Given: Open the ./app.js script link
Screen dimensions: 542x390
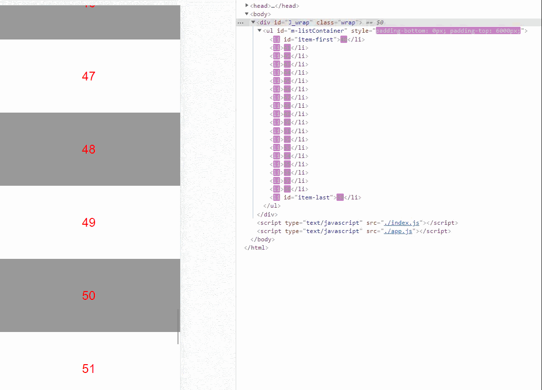Looking at the screenshot, I should [398, 231].
